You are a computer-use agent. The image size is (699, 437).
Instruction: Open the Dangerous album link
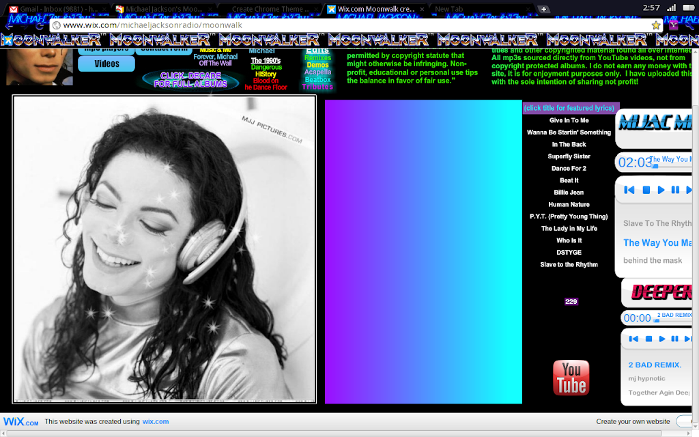266,68
